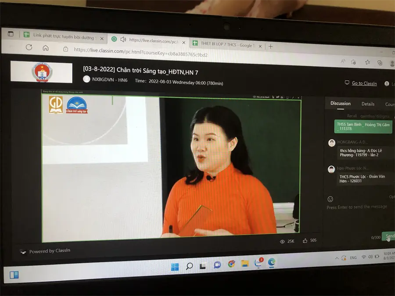Viewport: 395px width, 296px height.
Task: Toggle the vertical tabs sidebar button
Action: click(x=11, y=34)
